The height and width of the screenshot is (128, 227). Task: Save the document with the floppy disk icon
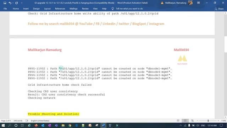click(5, 3)
